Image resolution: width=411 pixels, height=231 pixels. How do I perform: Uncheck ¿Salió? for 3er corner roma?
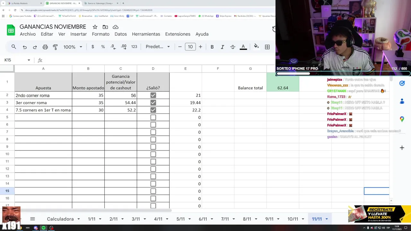click(x=153, y=103)
